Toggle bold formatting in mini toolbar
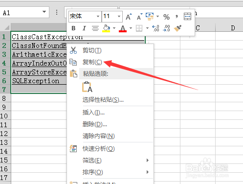243x184 pixels. (73, 28)
